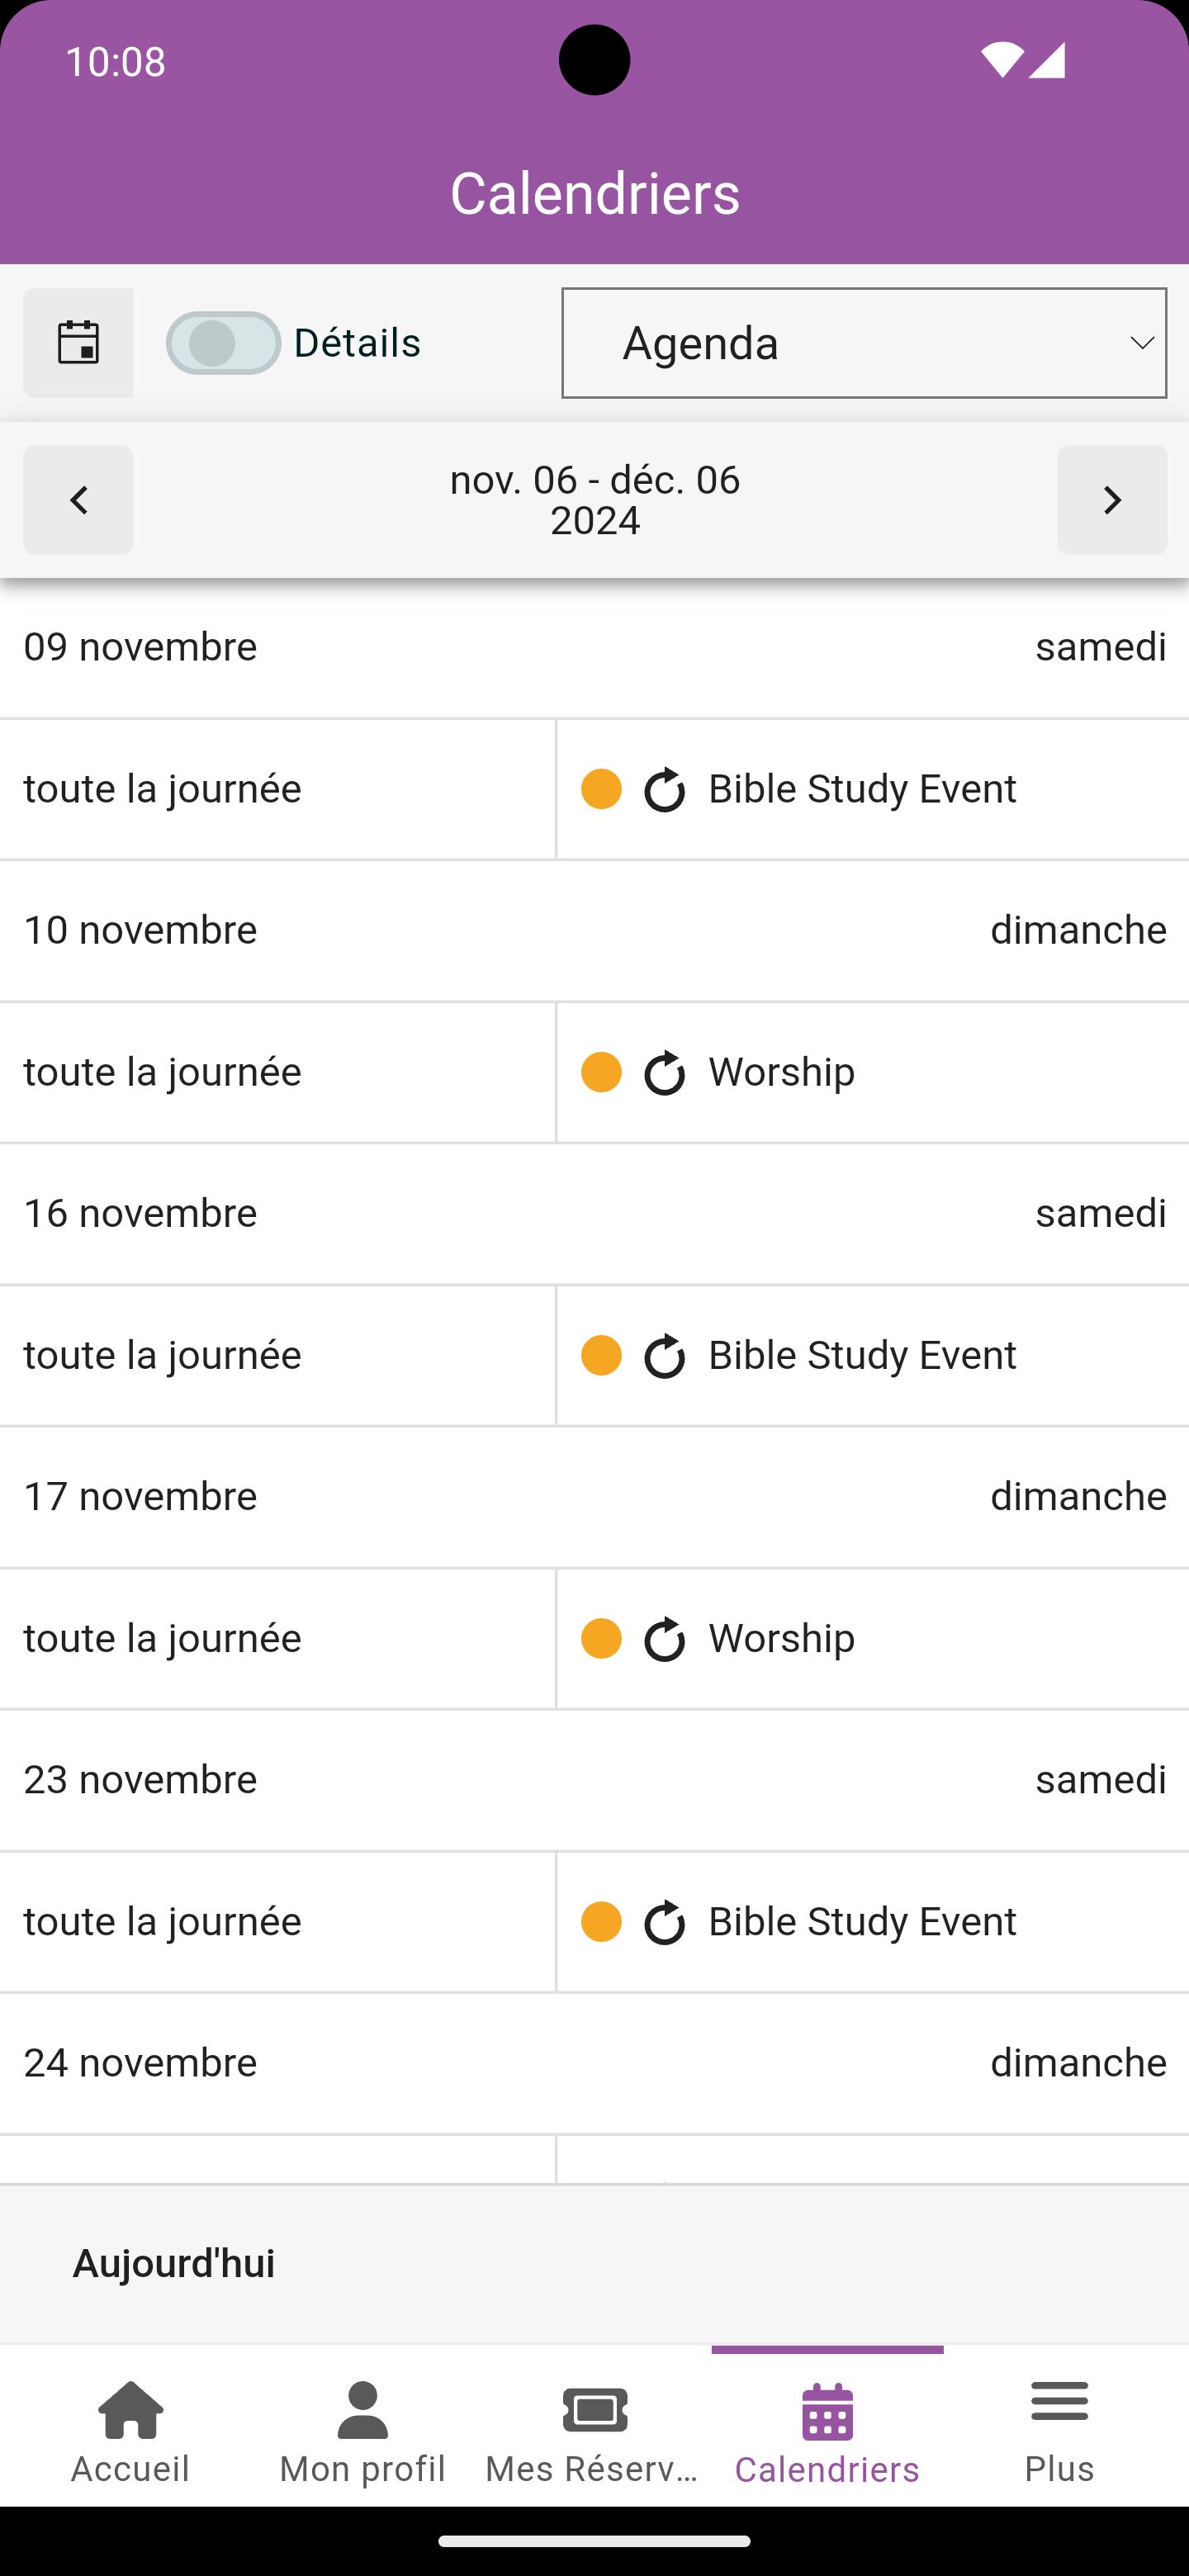Click recurring icon on 16 novembre Bible Study

[x=664, y=1356]
